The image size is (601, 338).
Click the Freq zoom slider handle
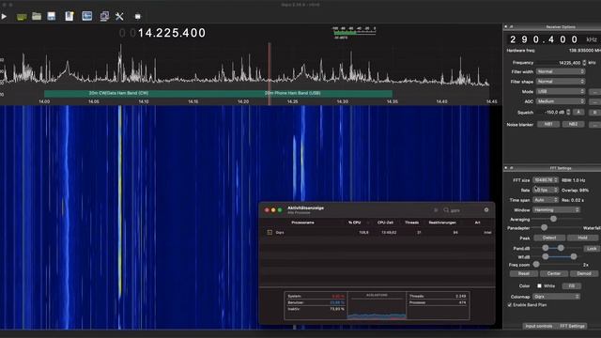coord(536,265)
